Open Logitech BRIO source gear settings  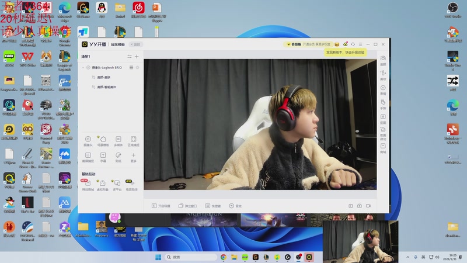click(x=138, y=68)
